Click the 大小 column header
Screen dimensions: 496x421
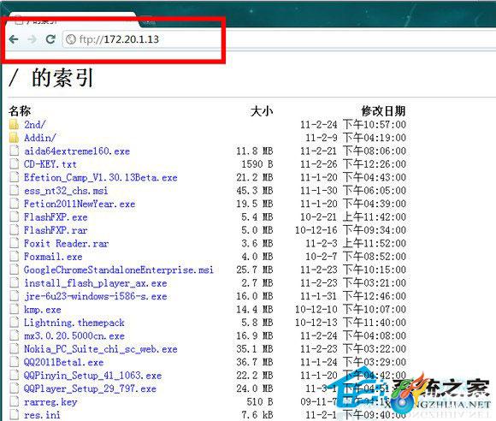[262, 111]
